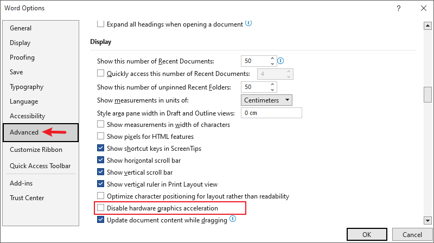Enable Quickly access this number of Recent Documents
This screenshot has width=434, height=243.
point(100,73)
